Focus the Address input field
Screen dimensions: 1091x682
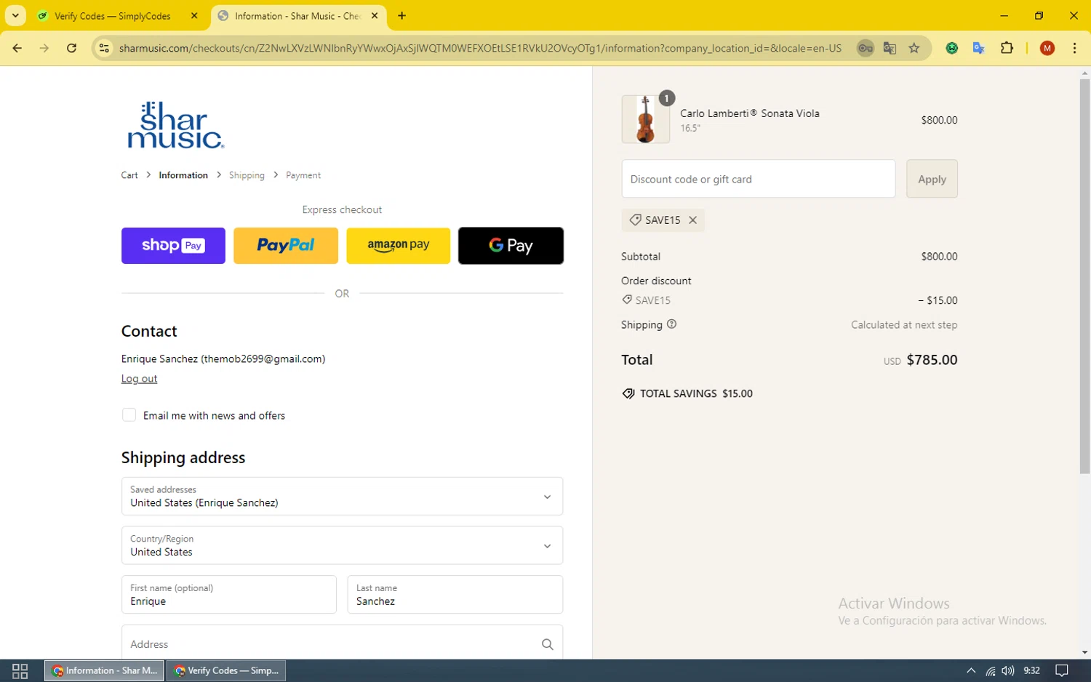342,643
